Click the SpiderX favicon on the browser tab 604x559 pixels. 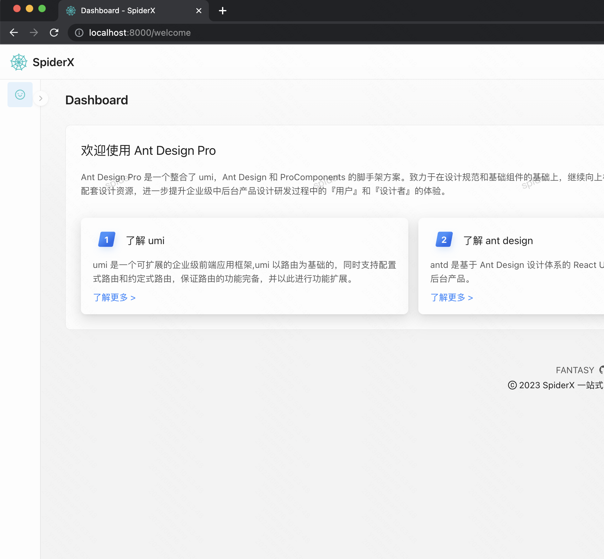pos(71,10)
